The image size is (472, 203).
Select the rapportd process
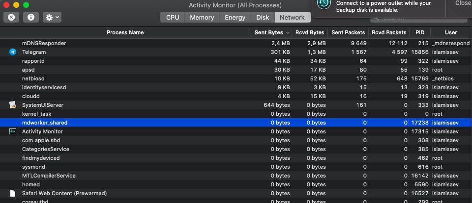point(33,61)
